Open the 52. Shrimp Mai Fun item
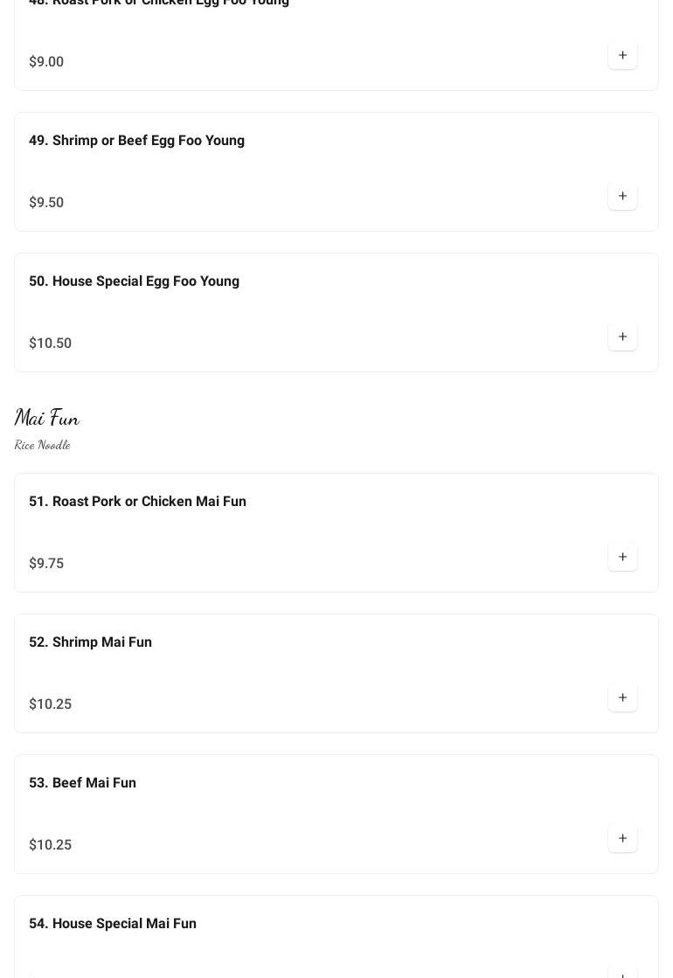Viewport: 673px width, 978px height. [90, 642]
